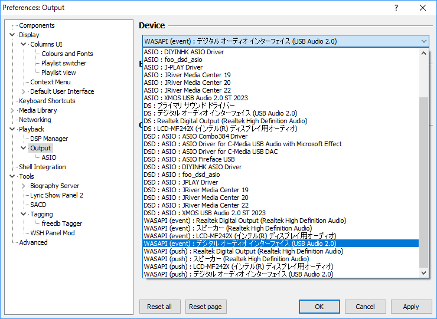Viewport: 437px width, 319px height.
Task: Open Playlist view settings
Action: coord(58,73)
